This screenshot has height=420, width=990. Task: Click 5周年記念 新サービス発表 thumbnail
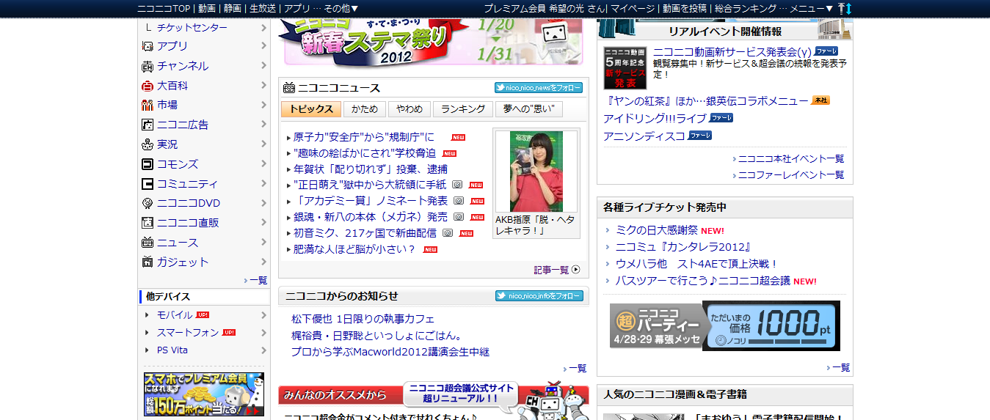point(625,68)
